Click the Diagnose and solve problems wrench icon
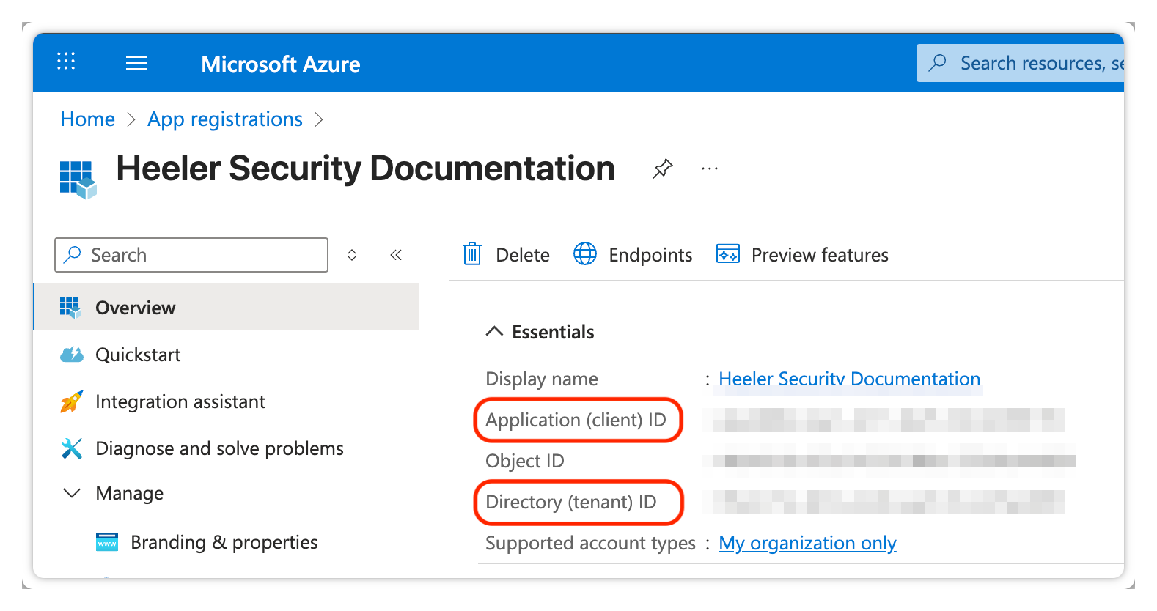Screen dimensions: 1157x611 [x=71, y=448]
